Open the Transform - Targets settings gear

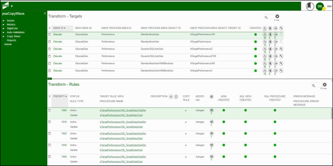[277, 16]
